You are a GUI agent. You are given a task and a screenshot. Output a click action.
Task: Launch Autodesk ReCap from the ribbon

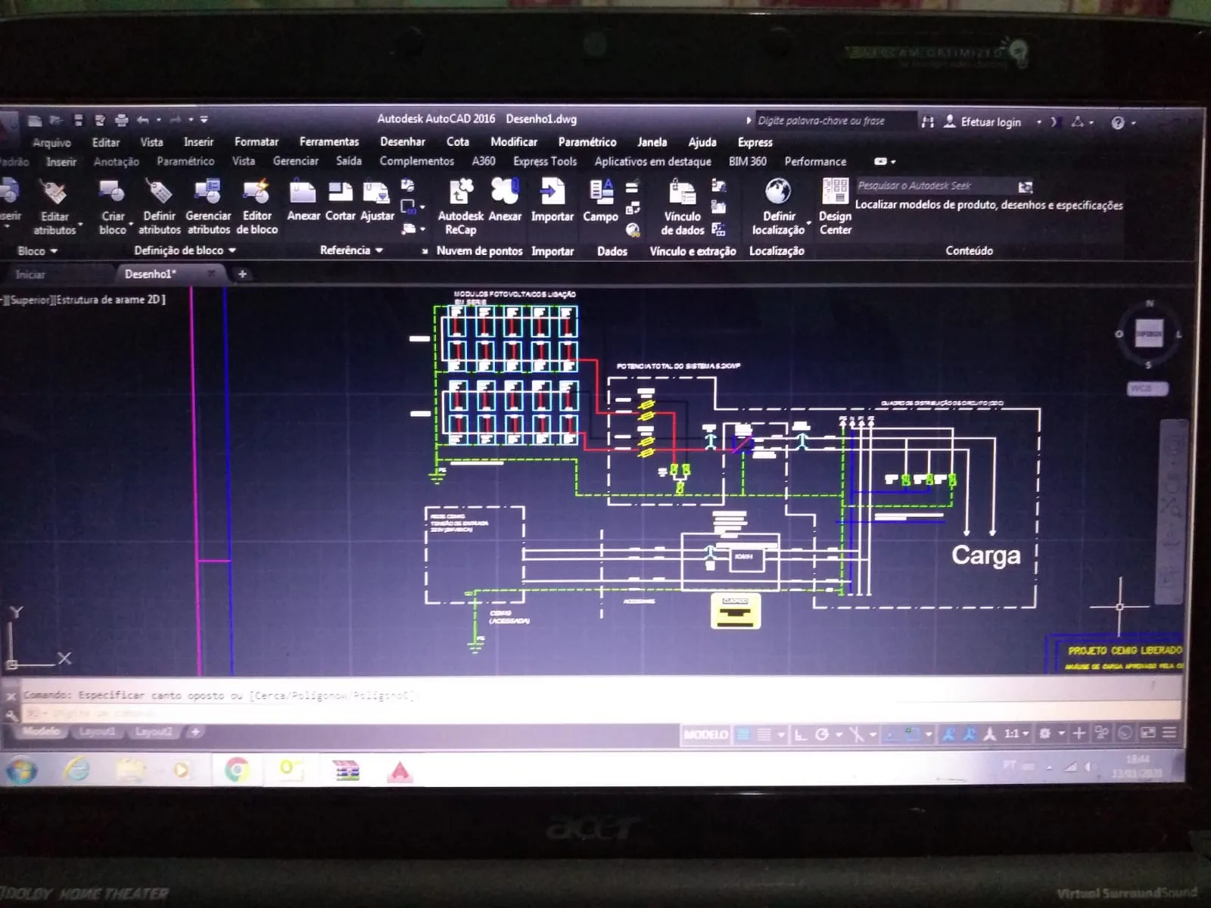click(x=460, y=194)
